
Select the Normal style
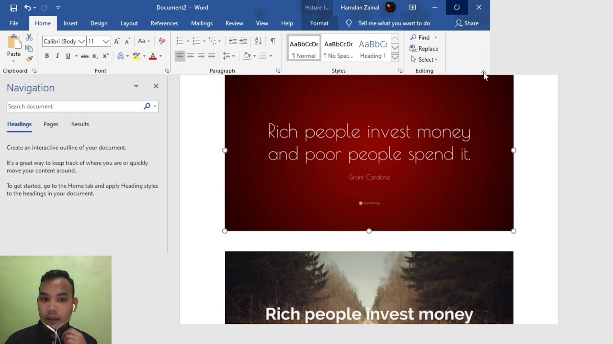pyautogui.click(x=304, y=48)
